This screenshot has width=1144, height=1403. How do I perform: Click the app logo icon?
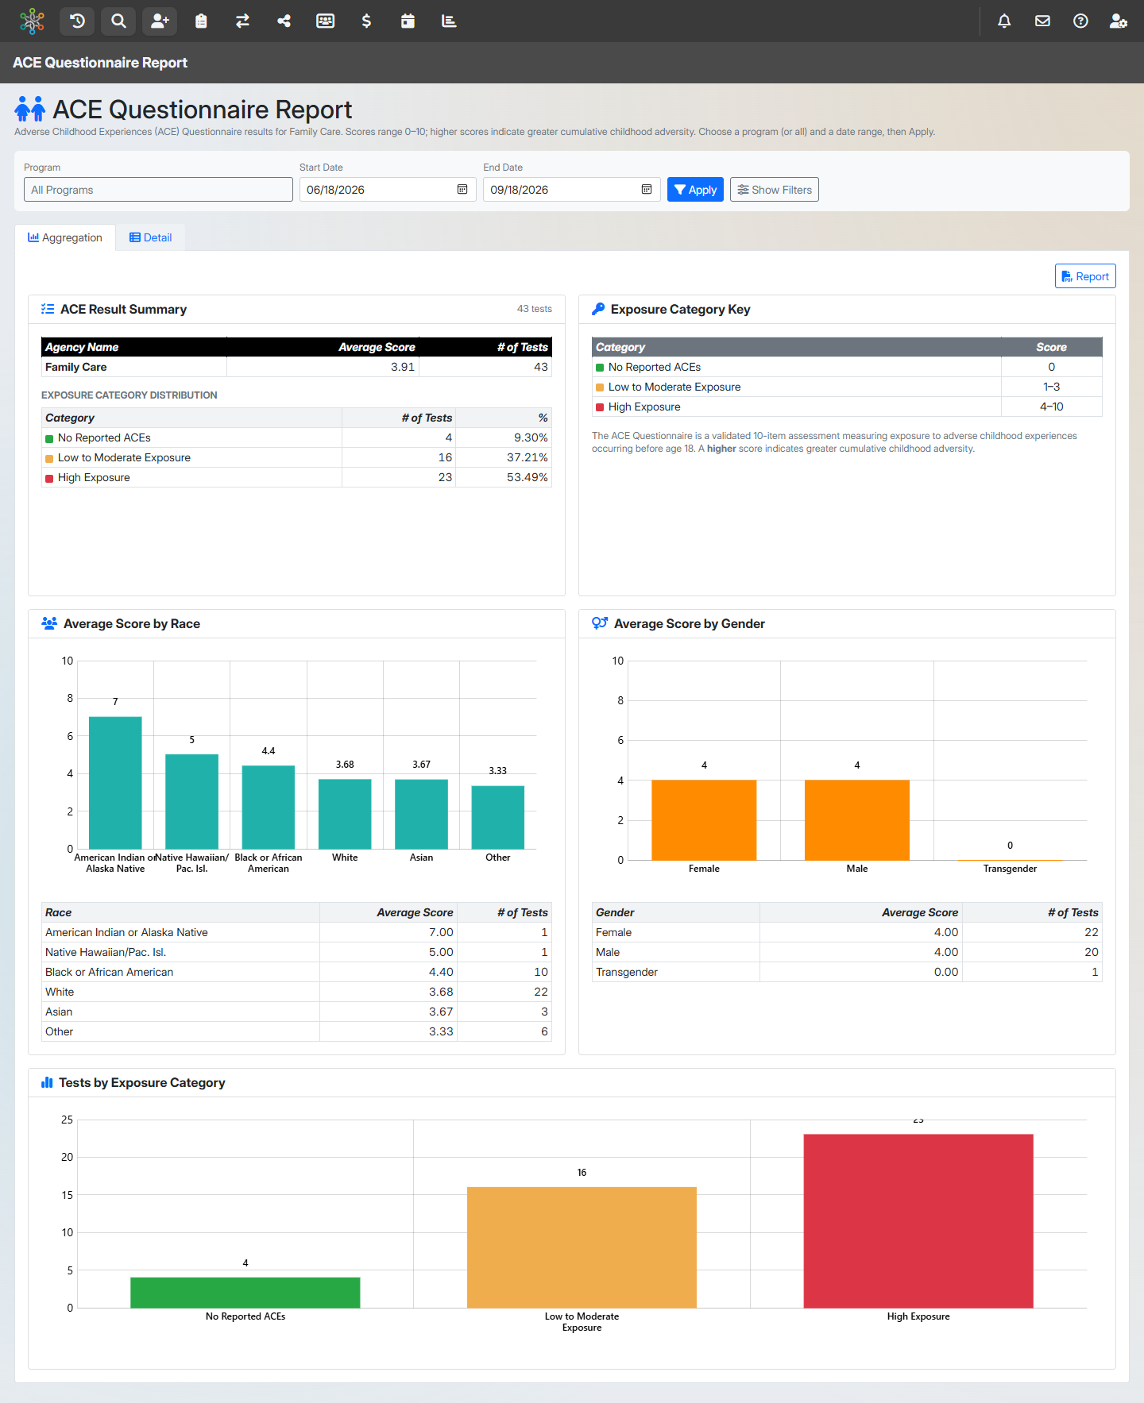pos(32,21)
